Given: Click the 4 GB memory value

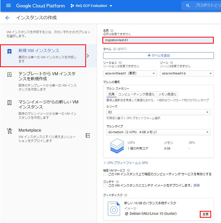Looking at the screenshot, I should tap(167, 149).
